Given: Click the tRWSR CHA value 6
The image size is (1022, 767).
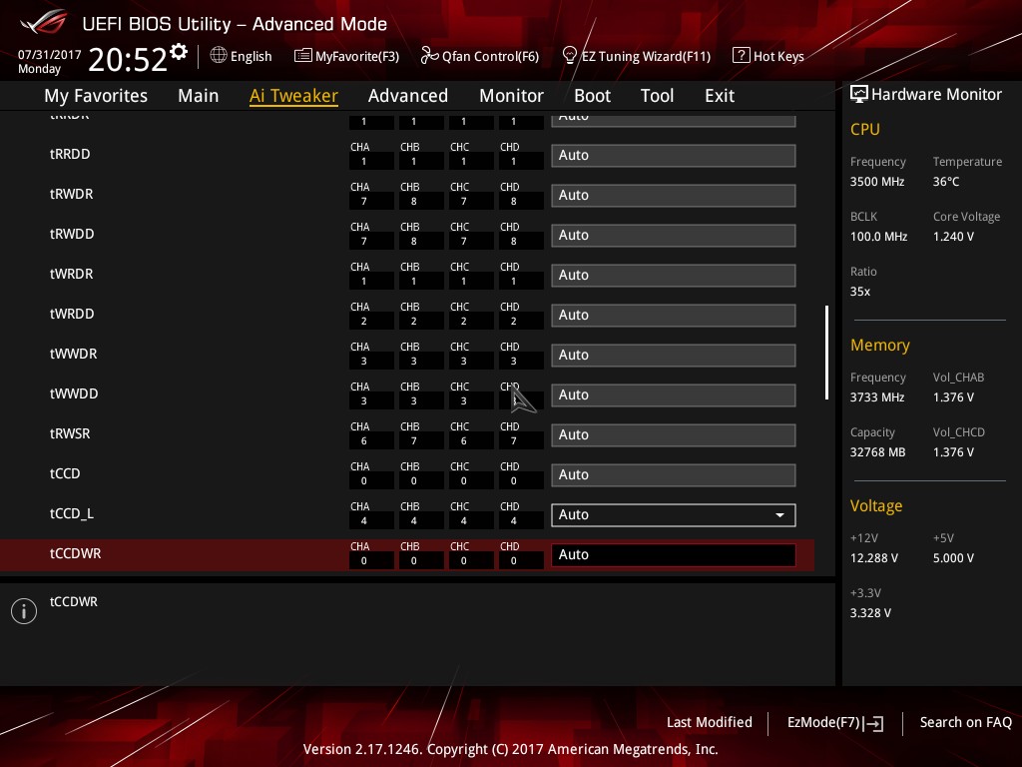Looking at the screenshot, I should point(363,440).
